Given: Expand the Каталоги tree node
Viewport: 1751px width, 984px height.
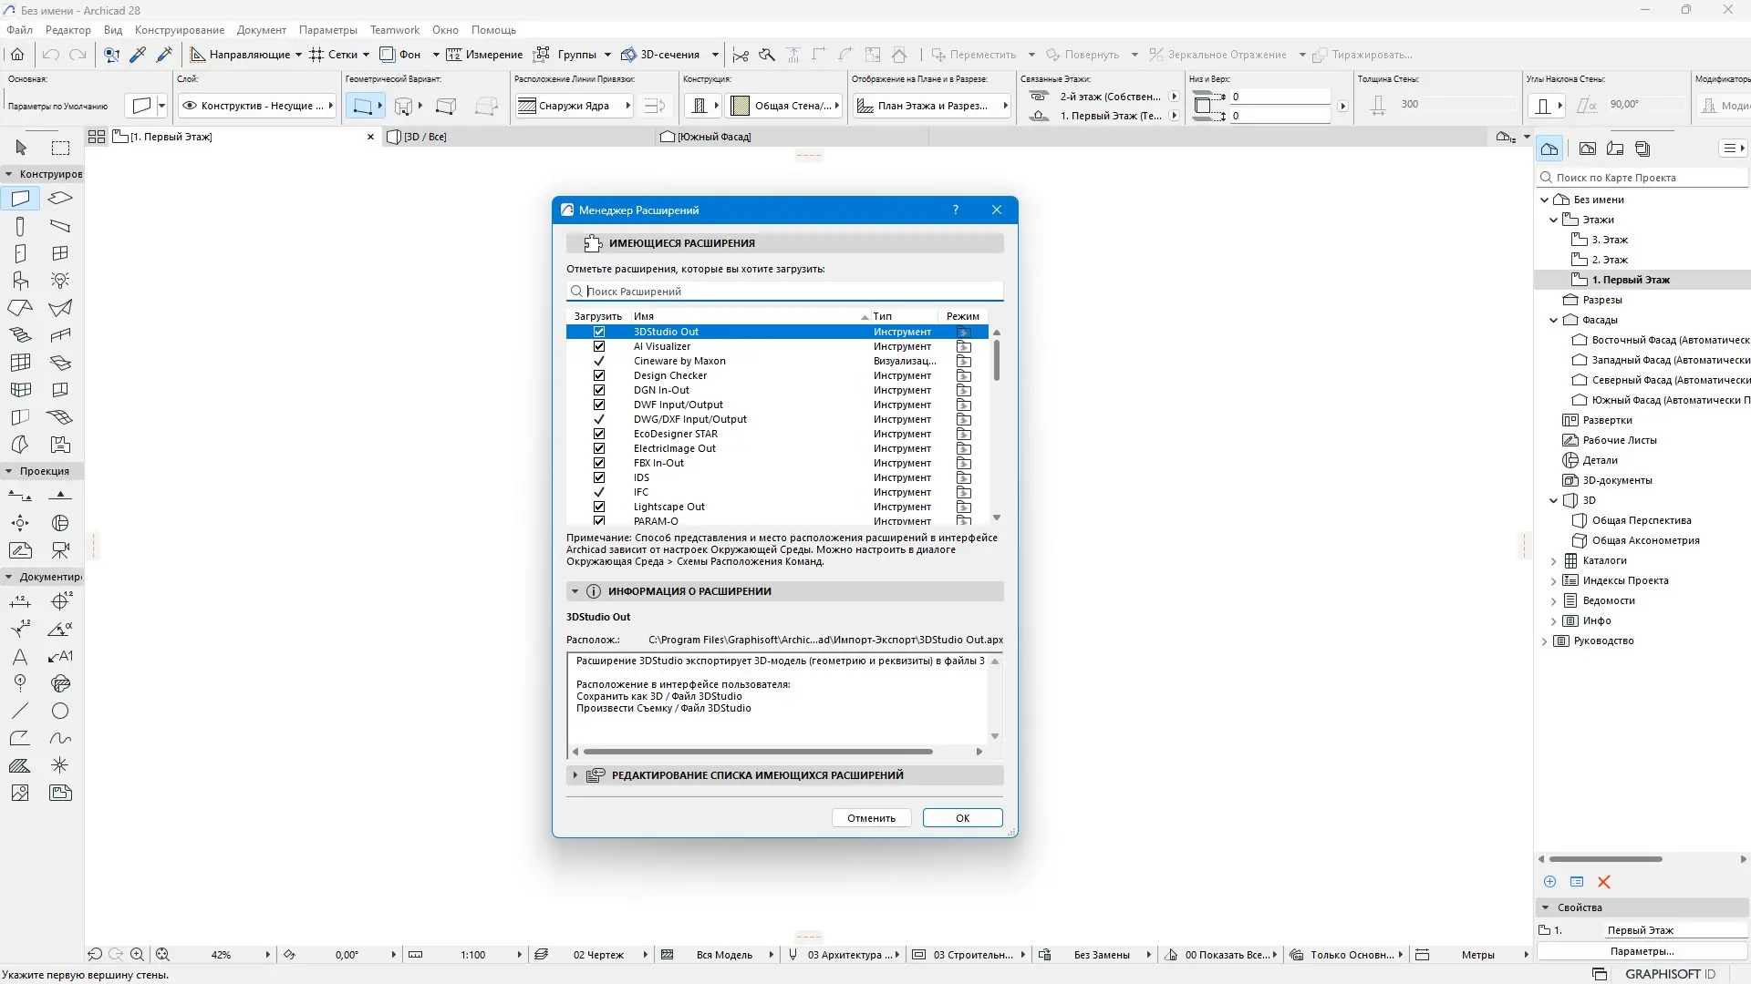Looking at the screenshot, I should click(1554, 561).
